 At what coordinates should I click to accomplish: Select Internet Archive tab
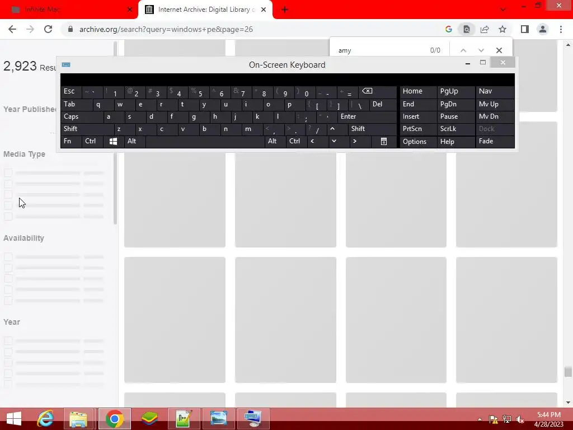pos(205,10)
